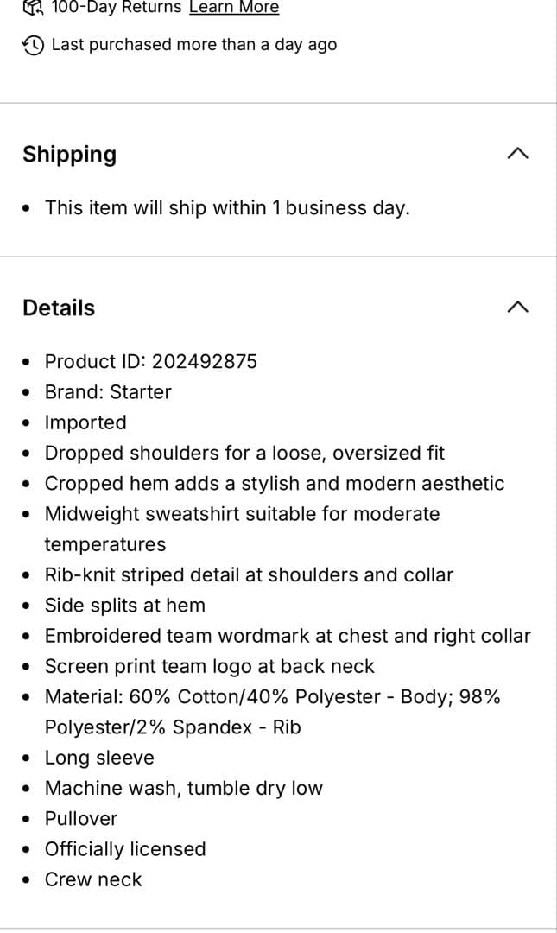Click the Product ID 202492875 line

[151, 361]
